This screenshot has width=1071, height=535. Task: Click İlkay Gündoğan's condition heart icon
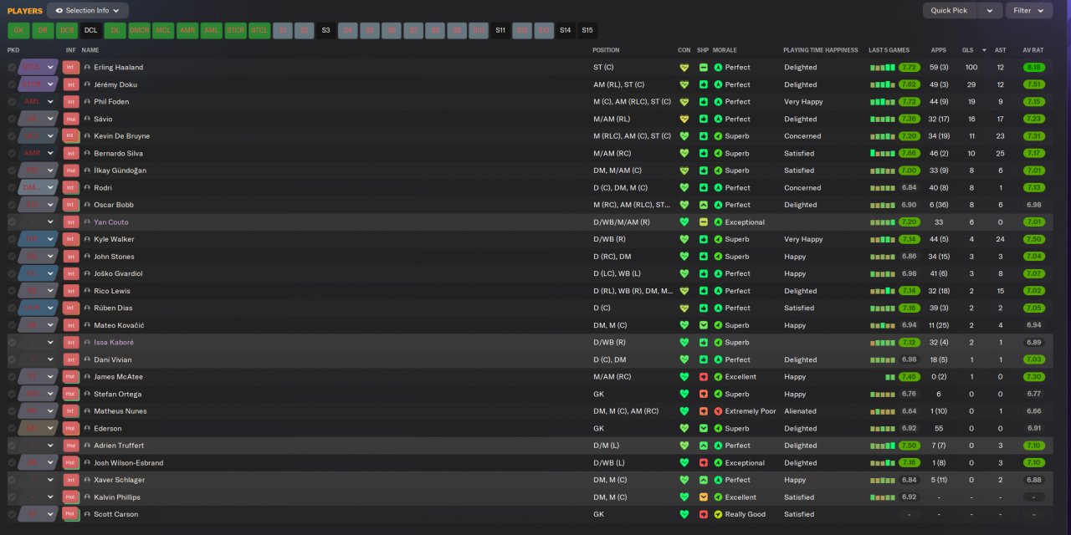click(x=684, y=171)
